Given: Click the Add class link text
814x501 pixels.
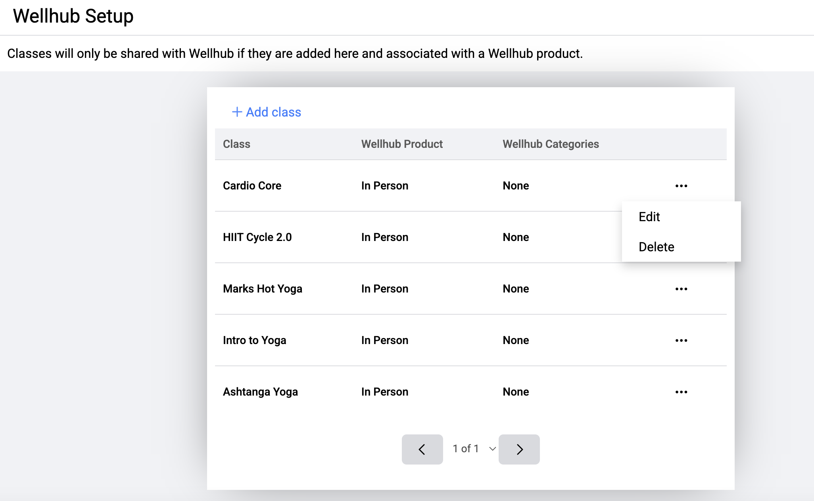Looking at the screenshot, I should pos(273,112).
